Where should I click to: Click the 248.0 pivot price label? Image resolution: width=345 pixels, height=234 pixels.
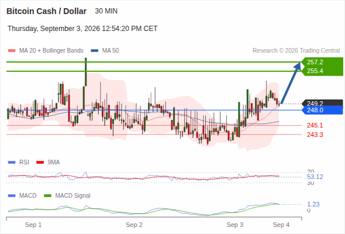tap(315, 110)
